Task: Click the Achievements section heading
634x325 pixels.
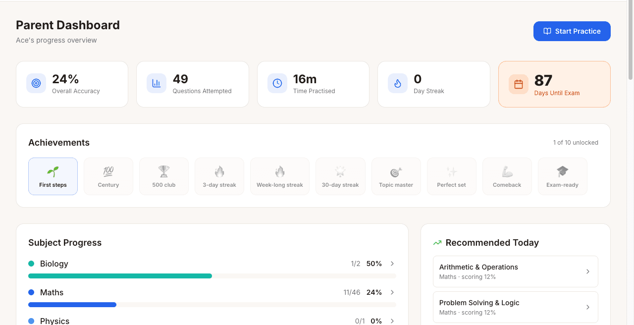Action: click(59, 143)
